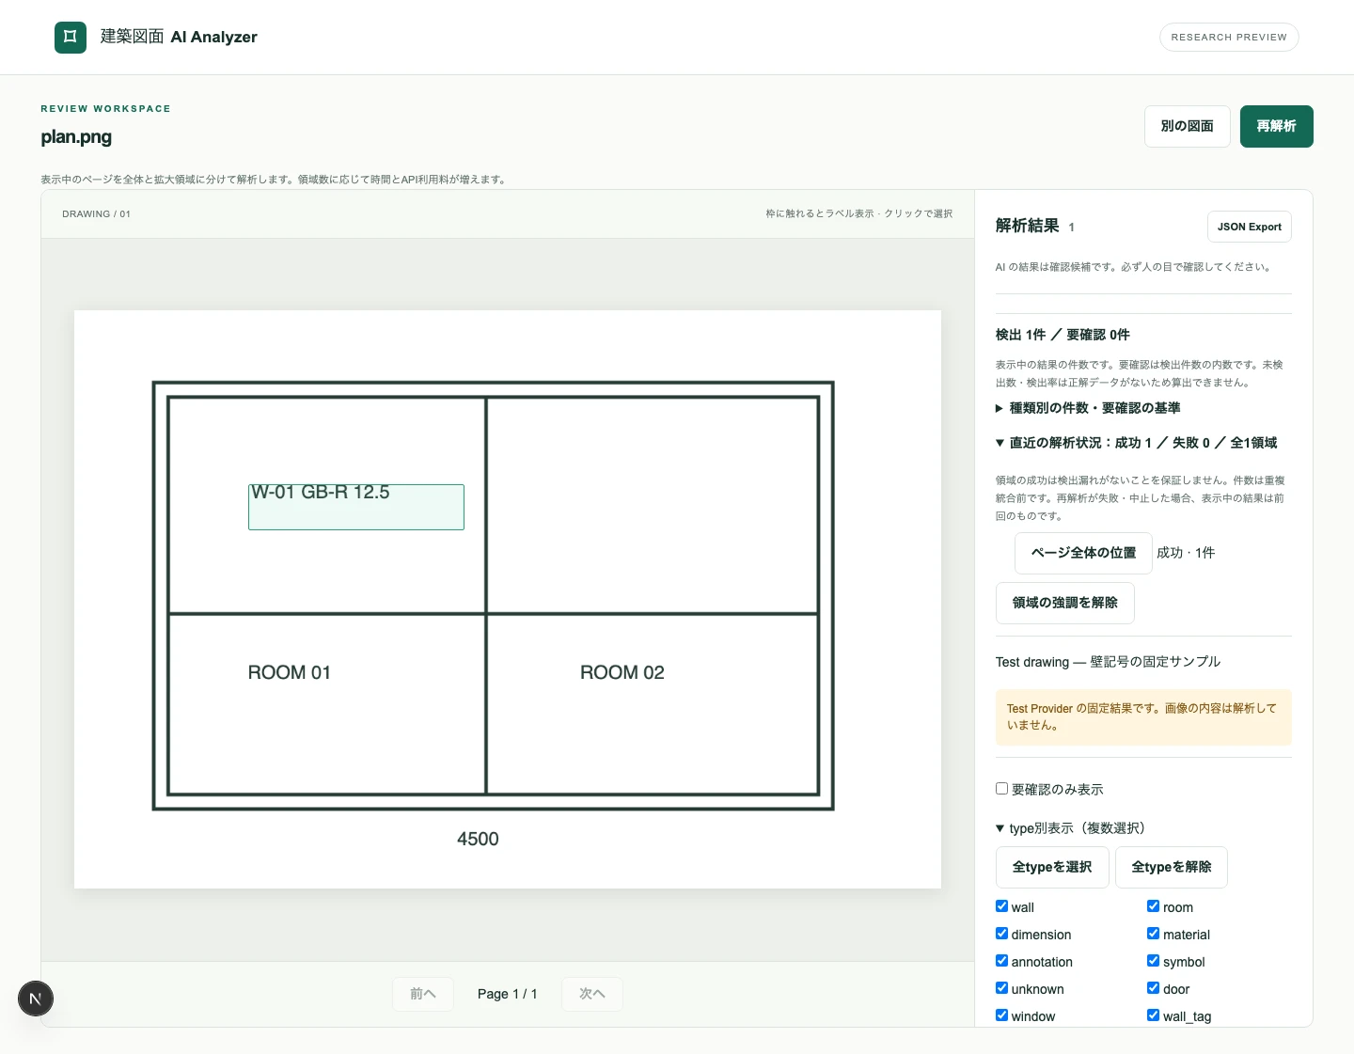Image resolution: width=1354 pixels, height=1054 pixels.
Task: Click the 解析結果 panel heading
Action: [1028, 226]
